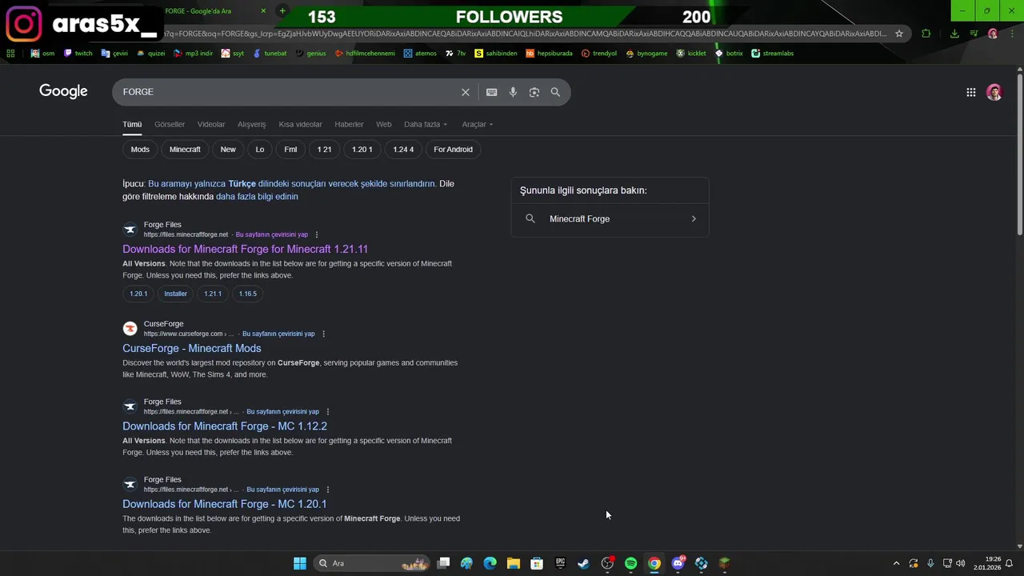Open Downloads for Minecraft Forge 1.21.11 link

(245, 249)
